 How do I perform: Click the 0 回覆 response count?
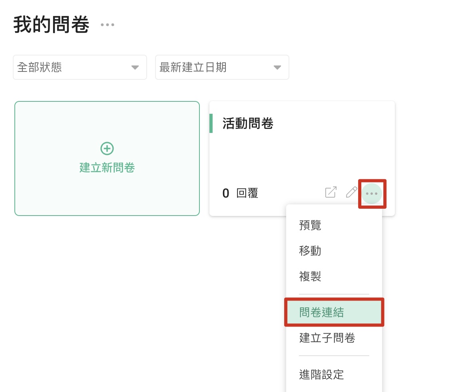240,194
